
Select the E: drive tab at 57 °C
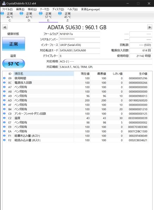click(x=48, y=17)
